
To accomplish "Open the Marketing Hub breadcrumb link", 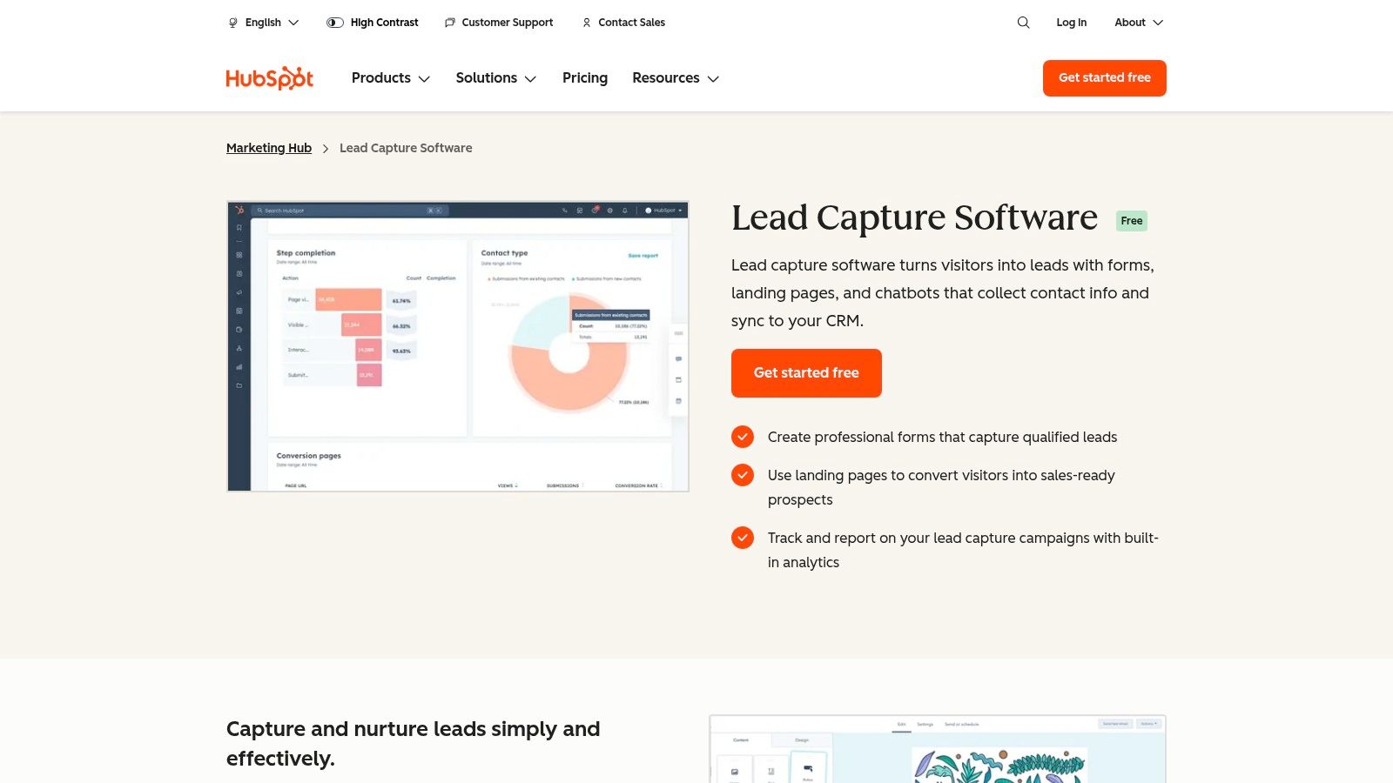I will click(x=268, y=148).
